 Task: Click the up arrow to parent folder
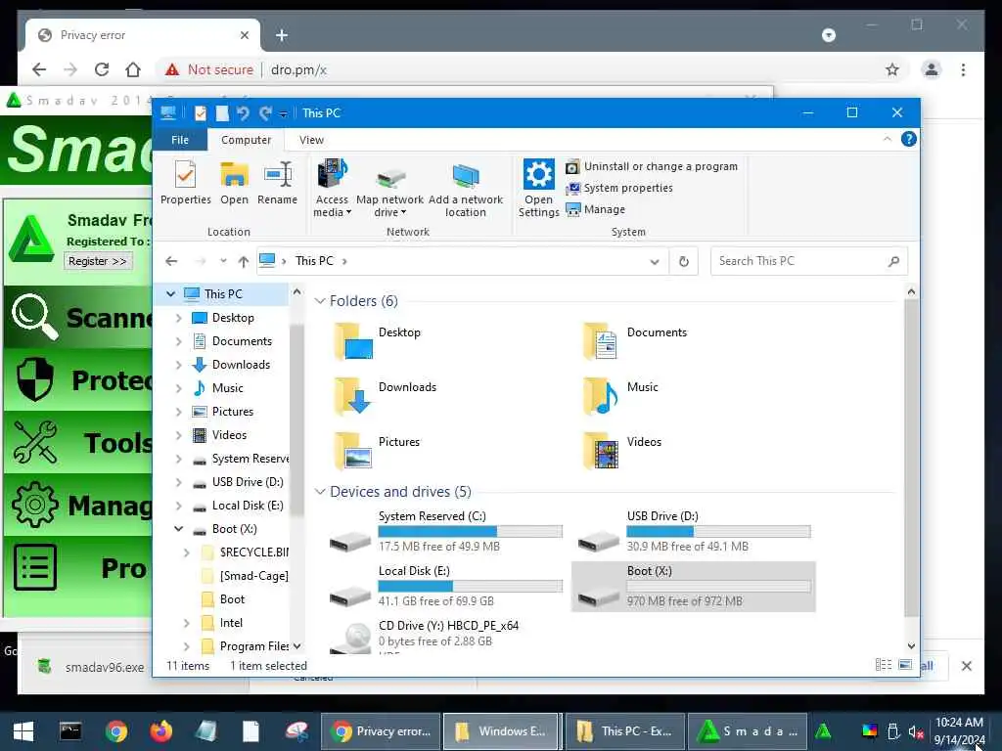click(x=244, y=261)
